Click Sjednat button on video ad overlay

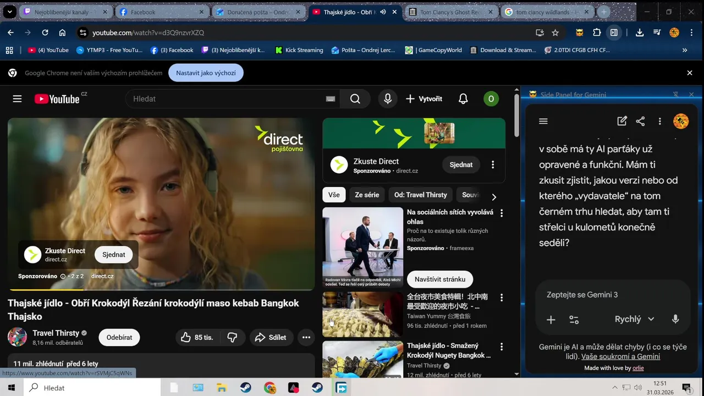(114, 255)
